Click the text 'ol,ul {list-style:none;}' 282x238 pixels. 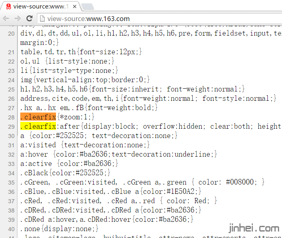point(67,62)
